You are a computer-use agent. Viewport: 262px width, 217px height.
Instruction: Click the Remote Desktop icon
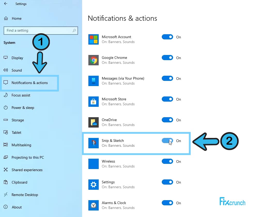point(6,194)
